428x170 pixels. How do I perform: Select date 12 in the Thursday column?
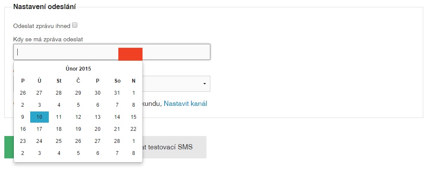(78, 117)
